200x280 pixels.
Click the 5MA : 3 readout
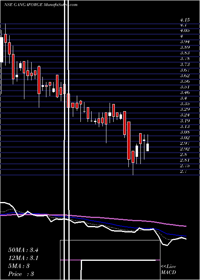point(19,266)
